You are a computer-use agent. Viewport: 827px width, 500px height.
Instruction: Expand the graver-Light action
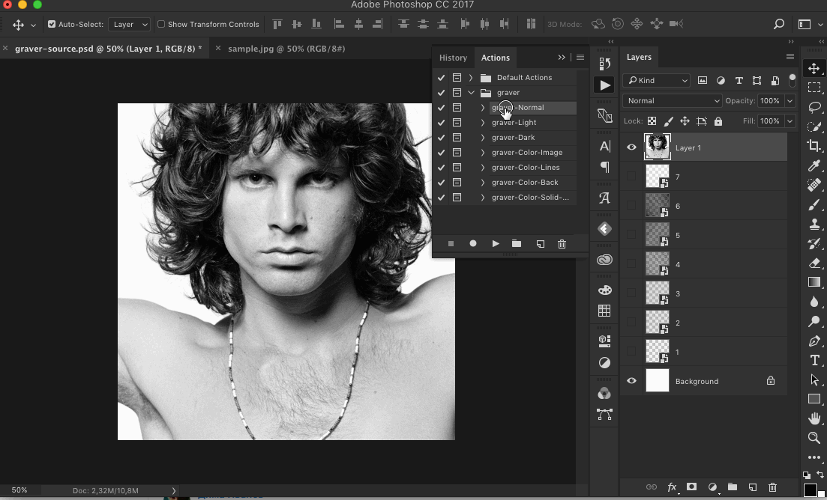483,122
